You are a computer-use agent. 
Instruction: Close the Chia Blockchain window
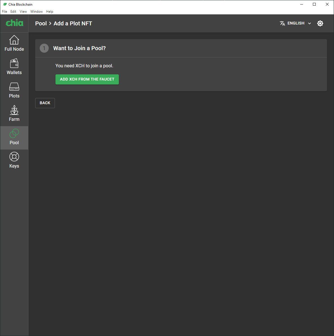pos(327,4)
